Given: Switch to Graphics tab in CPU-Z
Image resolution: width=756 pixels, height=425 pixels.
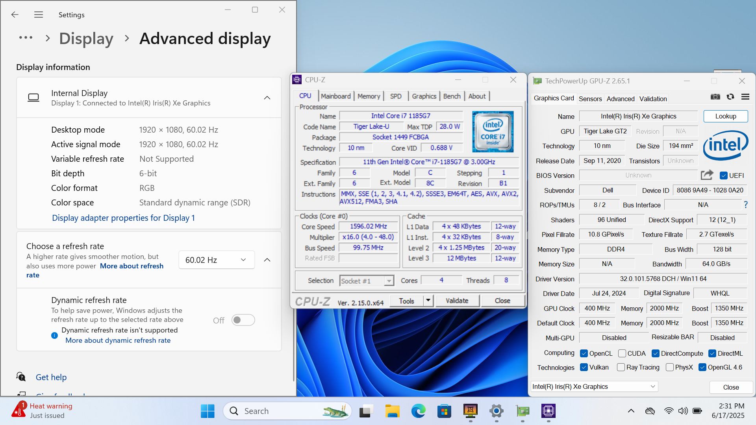Looking at the screenshot, I should click(424, 96).
